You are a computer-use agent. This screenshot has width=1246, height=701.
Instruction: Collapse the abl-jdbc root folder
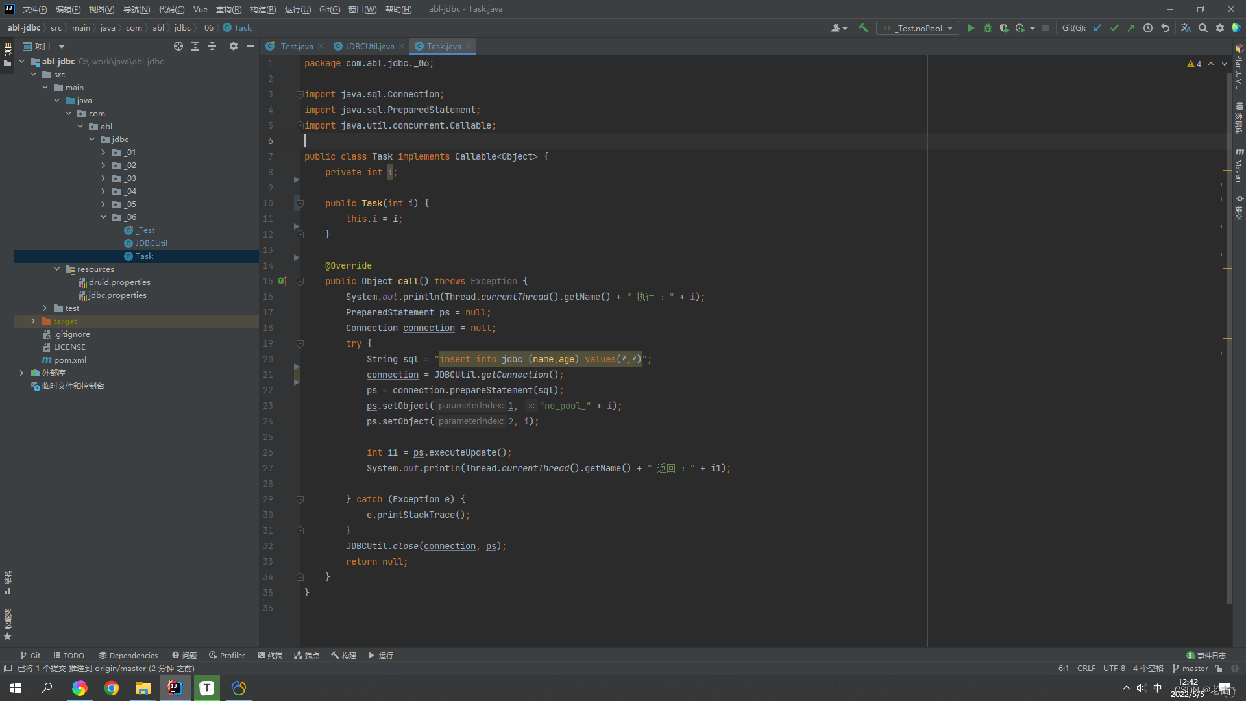point(22,61)
